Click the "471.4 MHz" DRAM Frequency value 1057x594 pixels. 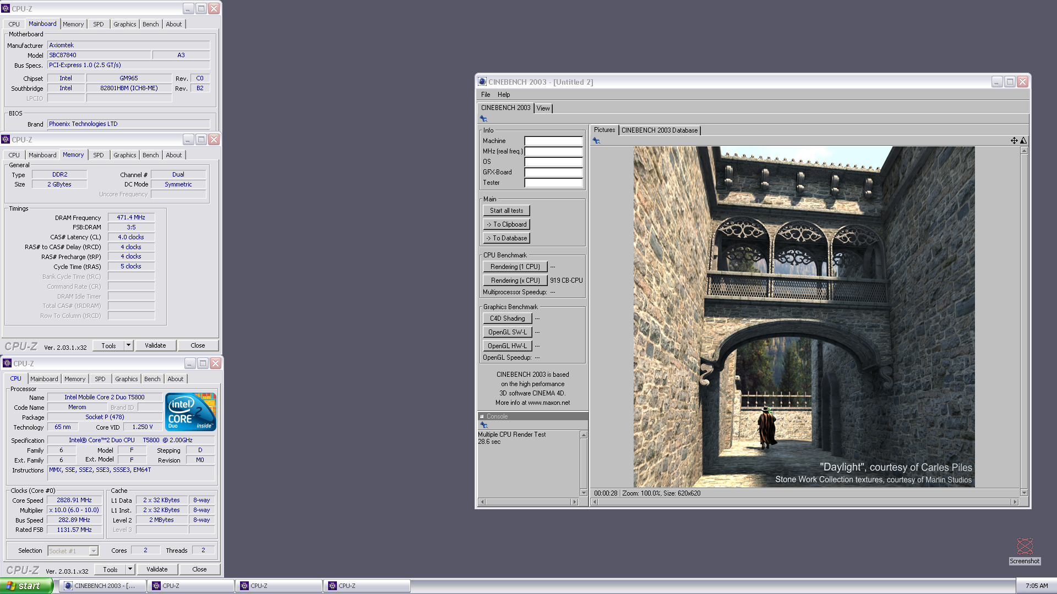coord(131,217)
